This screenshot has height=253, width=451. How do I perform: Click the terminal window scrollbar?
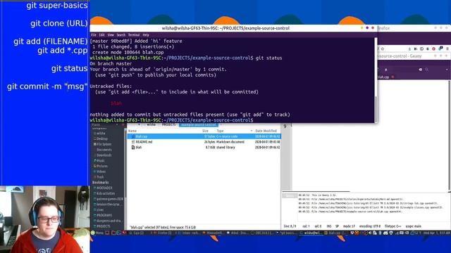(x=376, y=109)
